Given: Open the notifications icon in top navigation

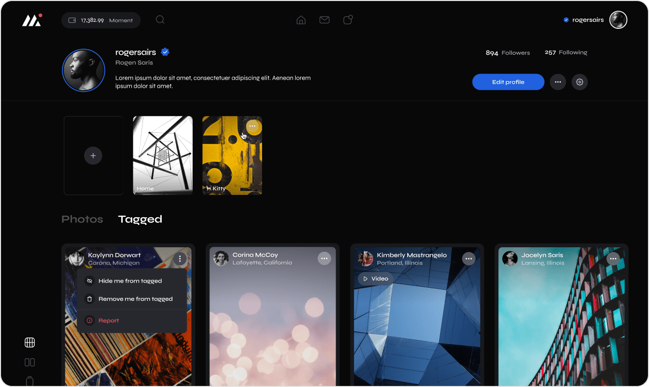Looking at the screenshot, I should 348,20.
